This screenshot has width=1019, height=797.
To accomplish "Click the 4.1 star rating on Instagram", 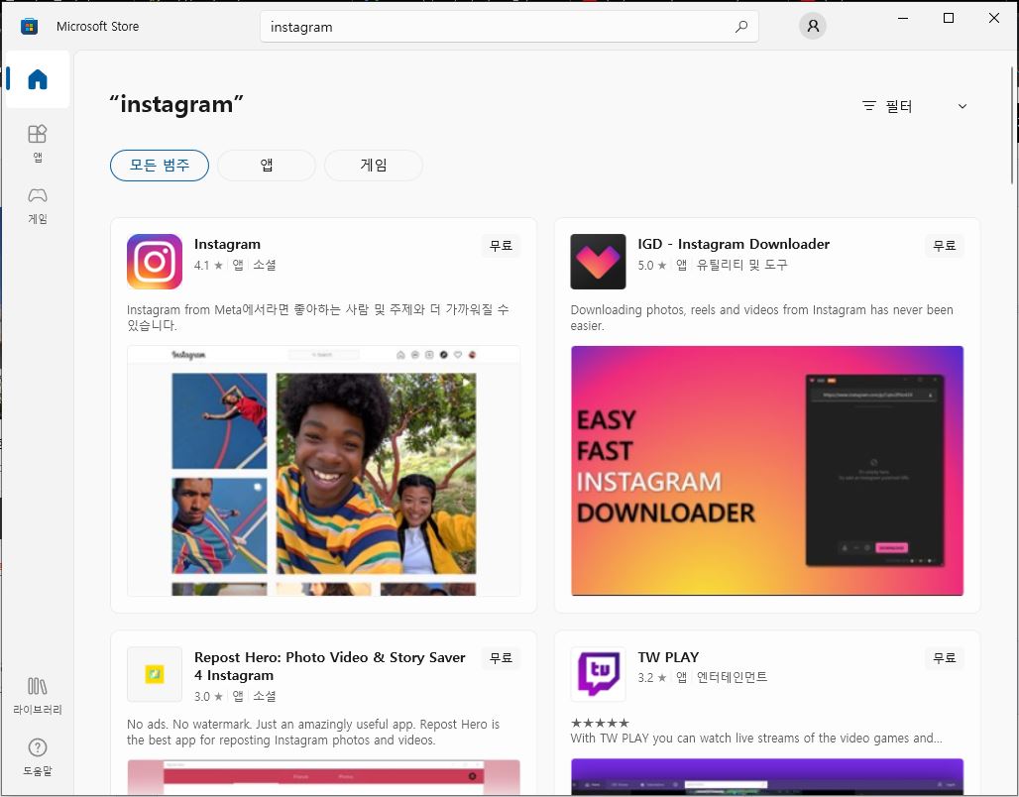I will tap(208, 266).
